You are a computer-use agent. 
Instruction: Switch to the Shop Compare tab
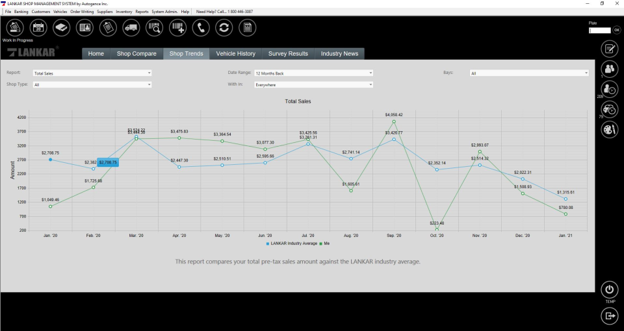point(136,54)
